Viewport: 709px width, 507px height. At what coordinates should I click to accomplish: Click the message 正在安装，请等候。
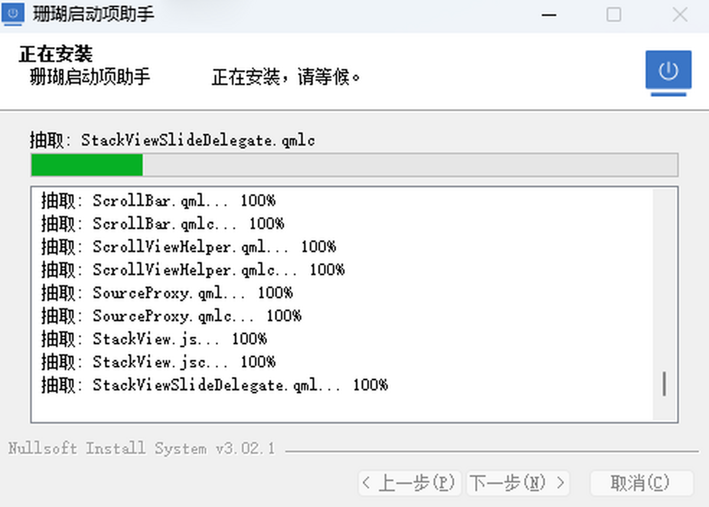287,77
